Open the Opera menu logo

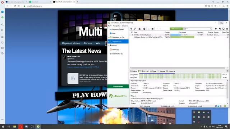coord(2,2)
